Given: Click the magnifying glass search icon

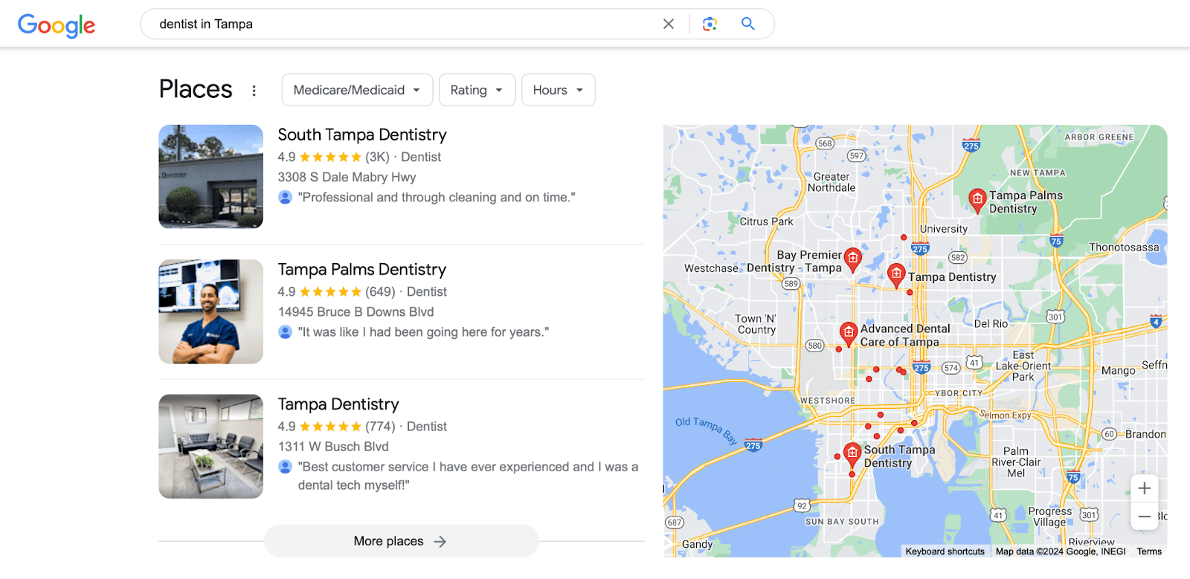Looking at the screenshot, I should (748, 24).
